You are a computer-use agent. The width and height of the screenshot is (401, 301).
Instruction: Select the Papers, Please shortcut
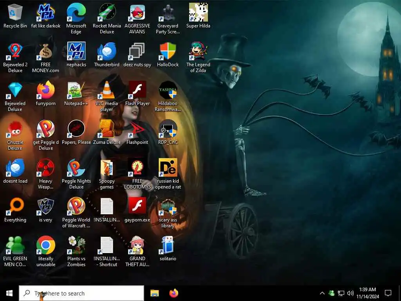pyautogui.click(x=76, y=129)
